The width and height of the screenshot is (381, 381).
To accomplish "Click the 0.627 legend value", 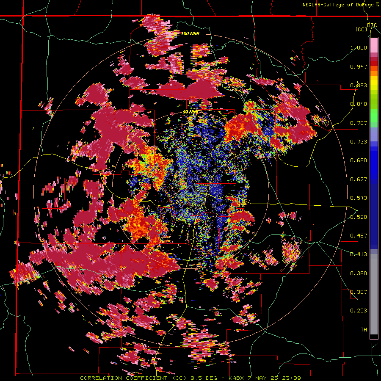I will pyautogui.click(x=359, y=179).
